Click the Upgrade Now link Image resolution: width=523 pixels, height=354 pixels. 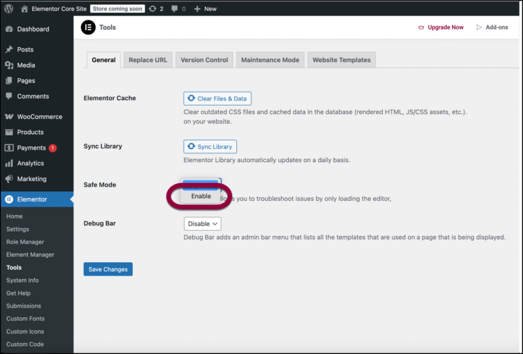tap(441, 27)
